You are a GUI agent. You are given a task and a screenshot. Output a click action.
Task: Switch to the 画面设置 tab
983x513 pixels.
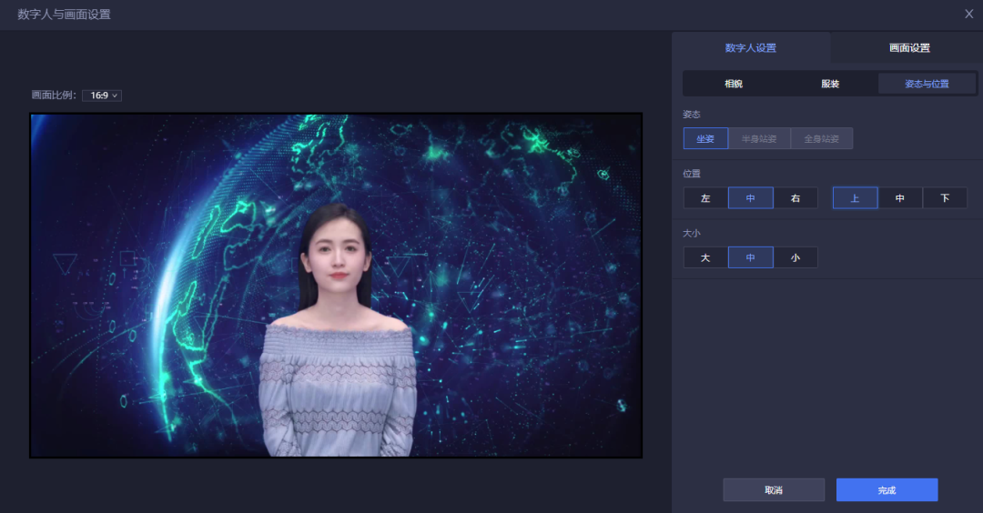(909, 48)
